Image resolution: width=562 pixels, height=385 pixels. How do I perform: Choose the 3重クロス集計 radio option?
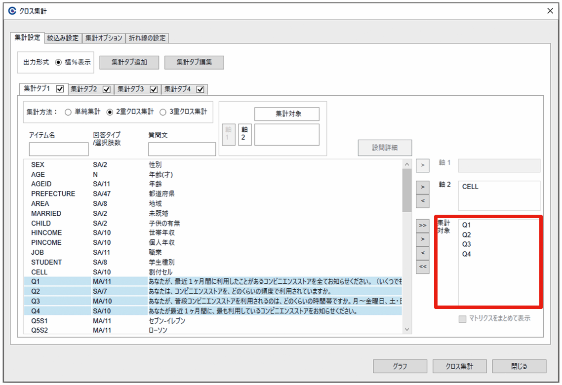tap(163, 112)
